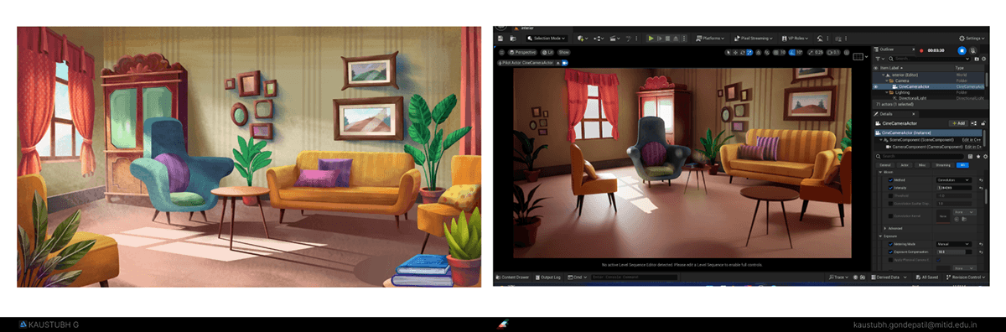Click the Outliner search field

tap(929, 59)
